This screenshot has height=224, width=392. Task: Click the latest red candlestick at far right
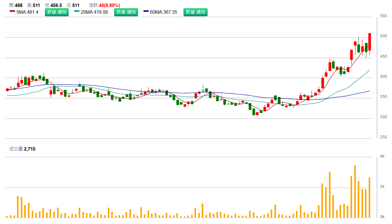tap(370, 42)
